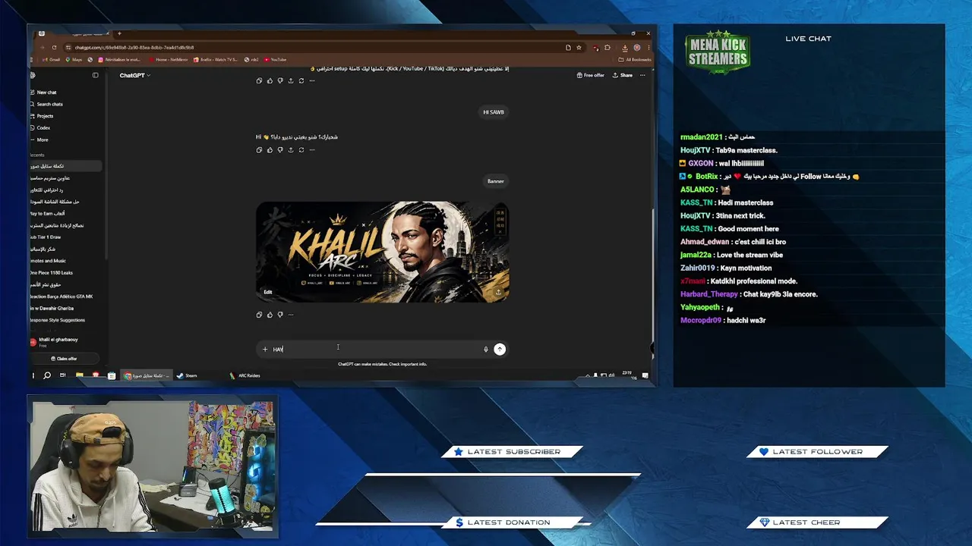Image resolution: width=972 pixels, height=546 pixels.
Task: Collapse the sidebar with the panel icon
Action: point(95,75)
